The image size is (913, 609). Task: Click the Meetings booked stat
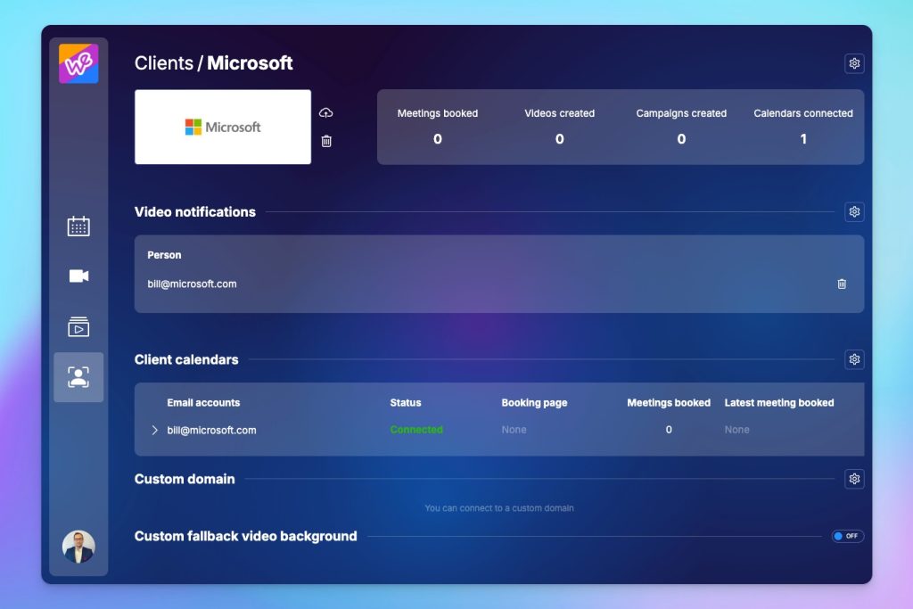(x=437, y=127)
